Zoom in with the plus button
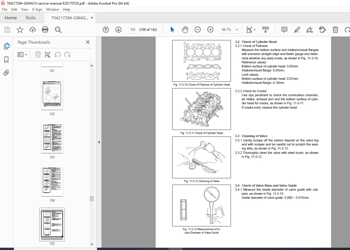The height and width of the screenshot is (250, 350). click(x=210, y=30)
